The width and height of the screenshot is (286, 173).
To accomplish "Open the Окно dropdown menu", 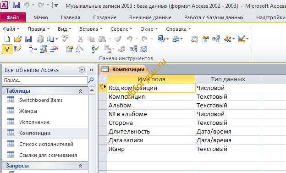I will [149, 29].
